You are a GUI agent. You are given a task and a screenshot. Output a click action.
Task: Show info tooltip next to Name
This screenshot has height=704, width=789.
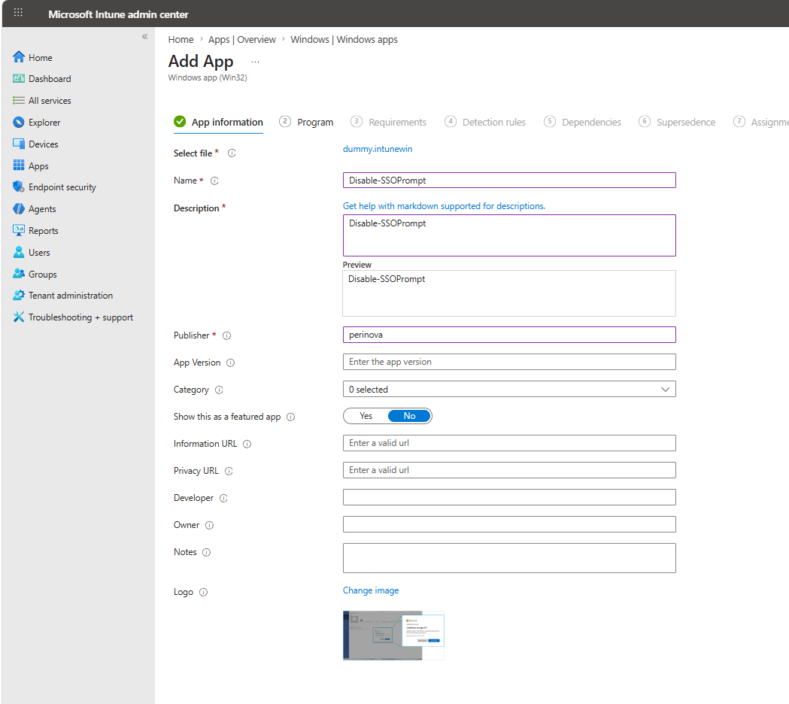click(214, 181)
